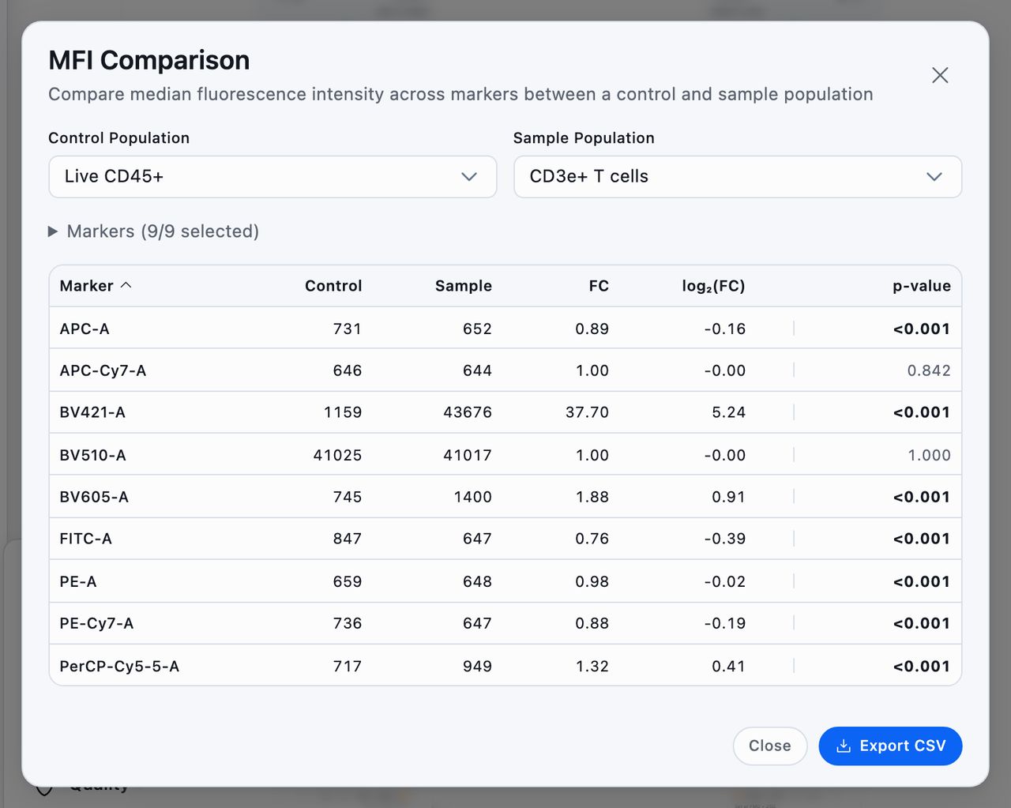Click the download icon in Export CSV
Screen dimensions: 1011x808
click(x=844, y=746)
